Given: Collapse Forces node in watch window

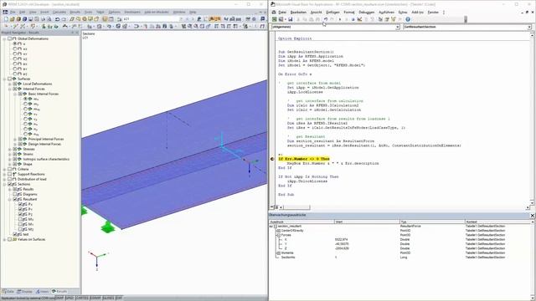Looking at the screenshot, I should pos(278,235).
